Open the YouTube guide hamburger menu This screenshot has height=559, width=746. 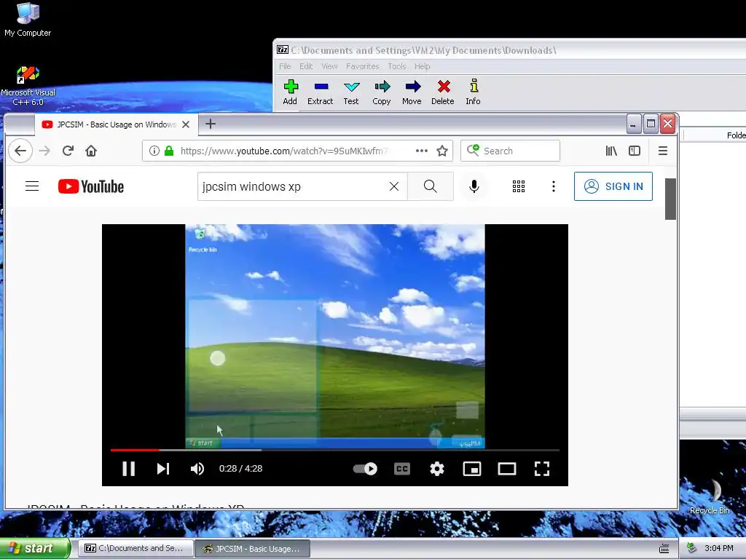[x=32, y=186]
